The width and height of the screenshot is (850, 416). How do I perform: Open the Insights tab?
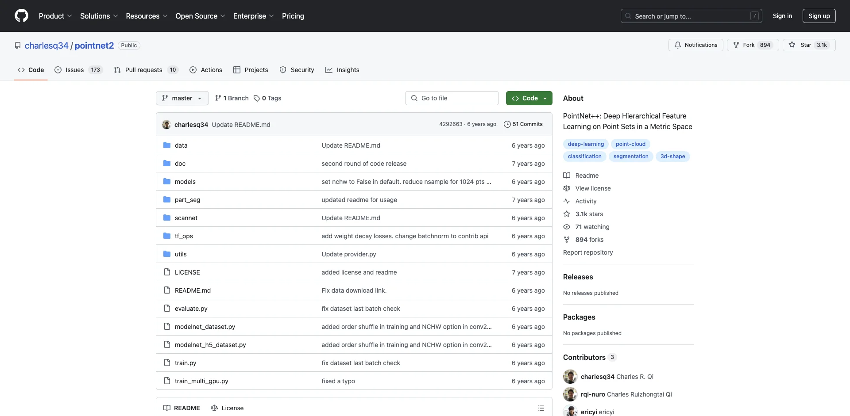(342, 70)
